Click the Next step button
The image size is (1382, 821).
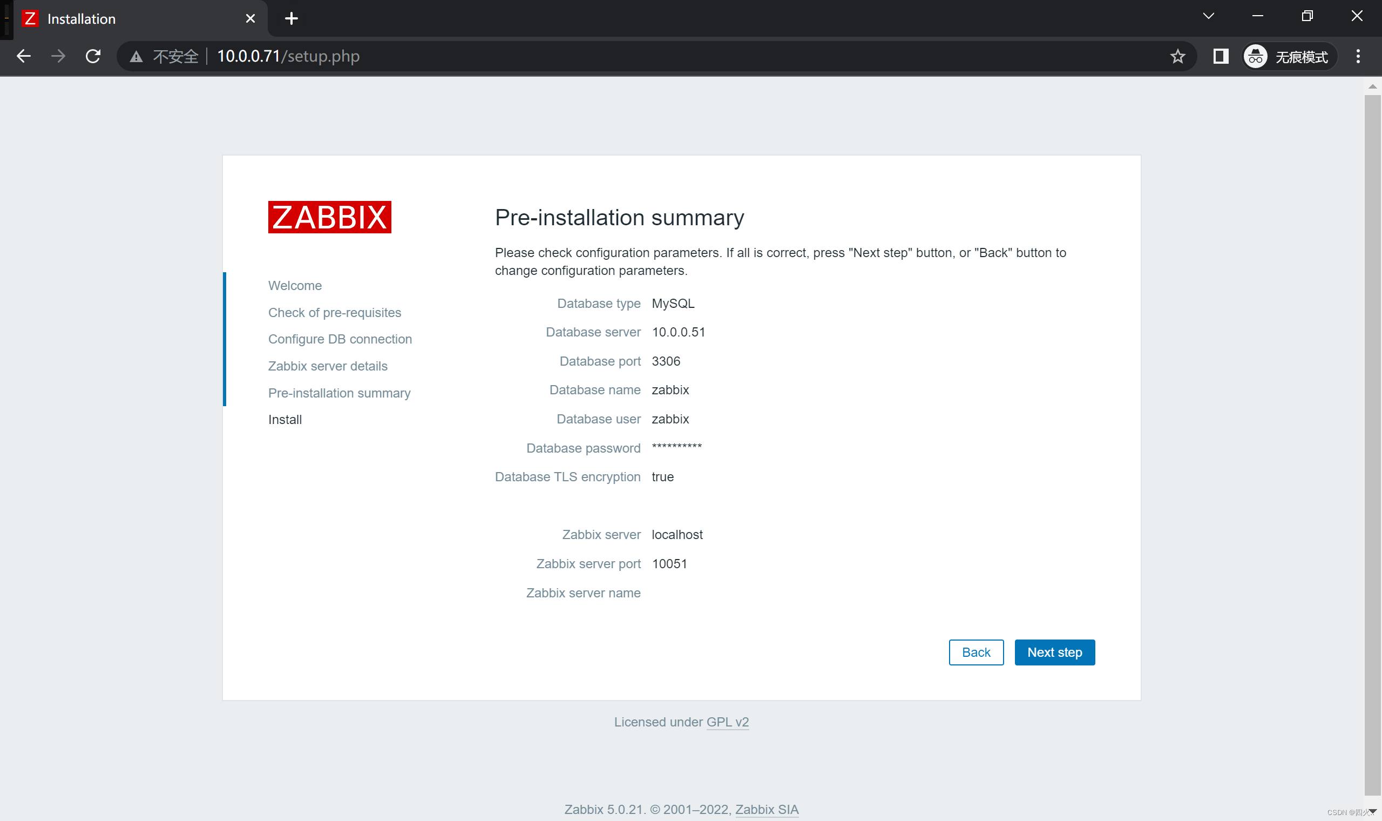[x=1055, y=652]
